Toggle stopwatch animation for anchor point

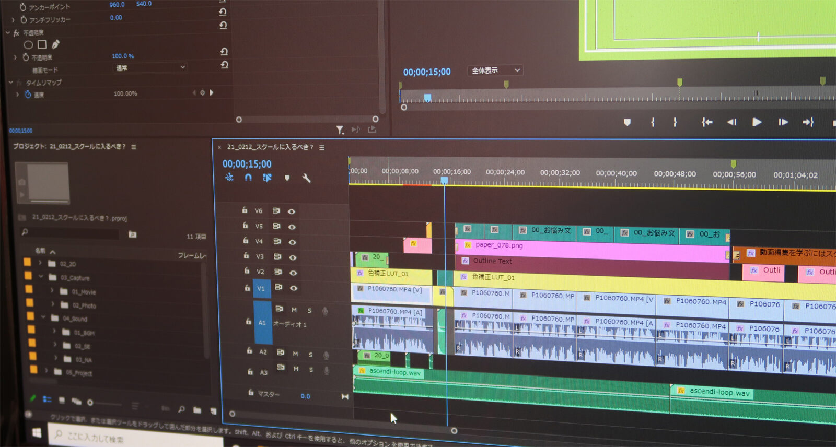23,7
